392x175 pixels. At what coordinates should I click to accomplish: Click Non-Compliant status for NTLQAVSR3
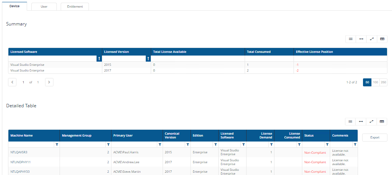315,152
